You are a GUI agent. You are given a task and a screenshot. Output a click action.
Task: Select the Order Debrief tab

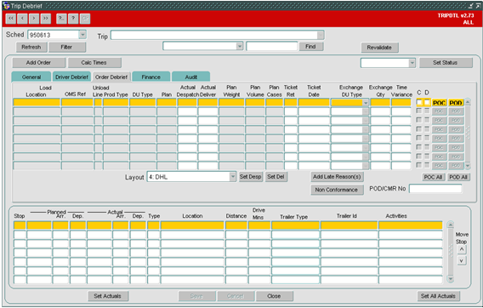pos(111,77)
